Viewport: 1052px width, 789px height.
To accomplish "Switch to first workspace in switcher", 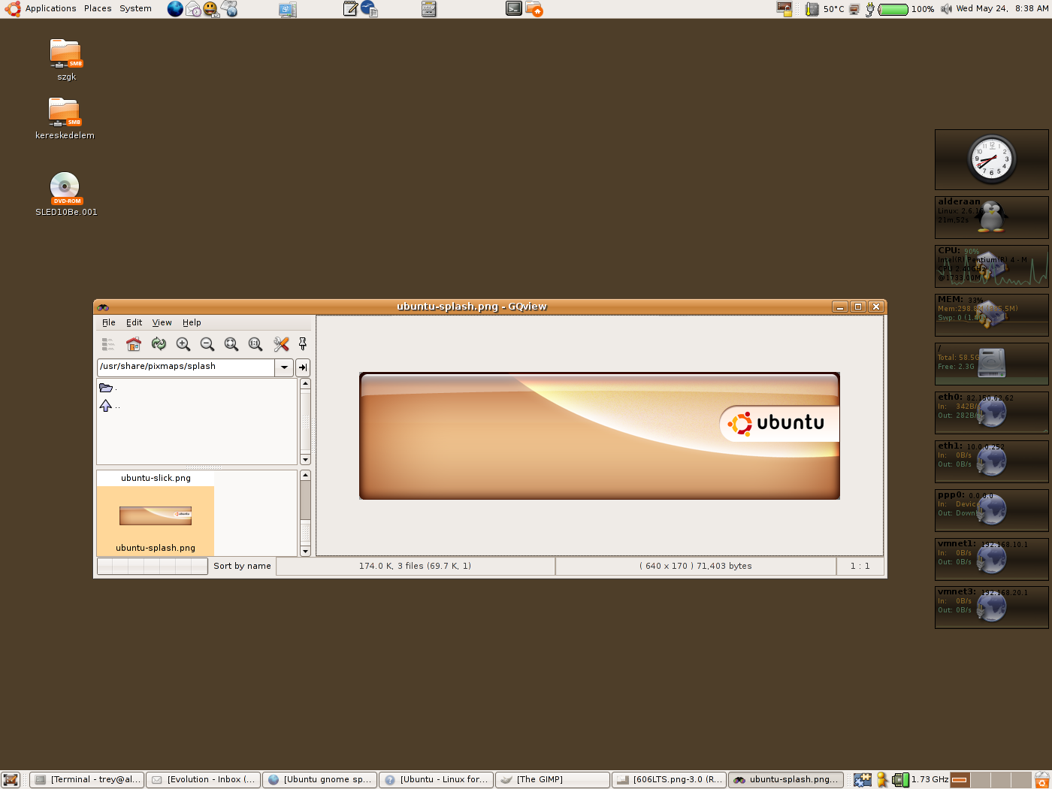I will [960, 780].
